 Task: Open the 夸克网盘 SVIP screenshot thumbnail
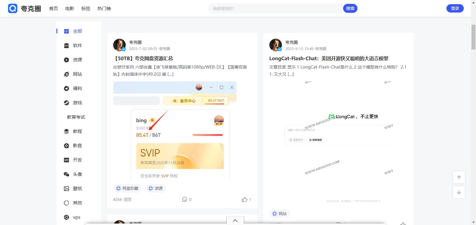[175, 130]
